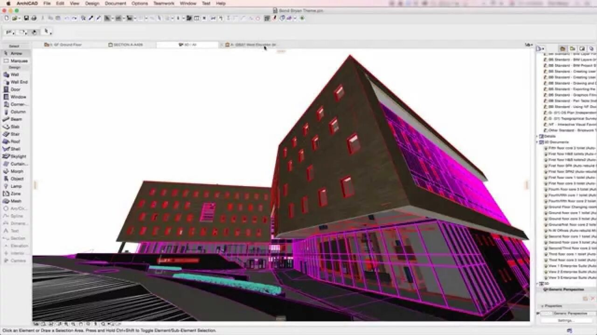The image size is (597, 335).
Task: Select the Object tool
Action: coord(15,179)
